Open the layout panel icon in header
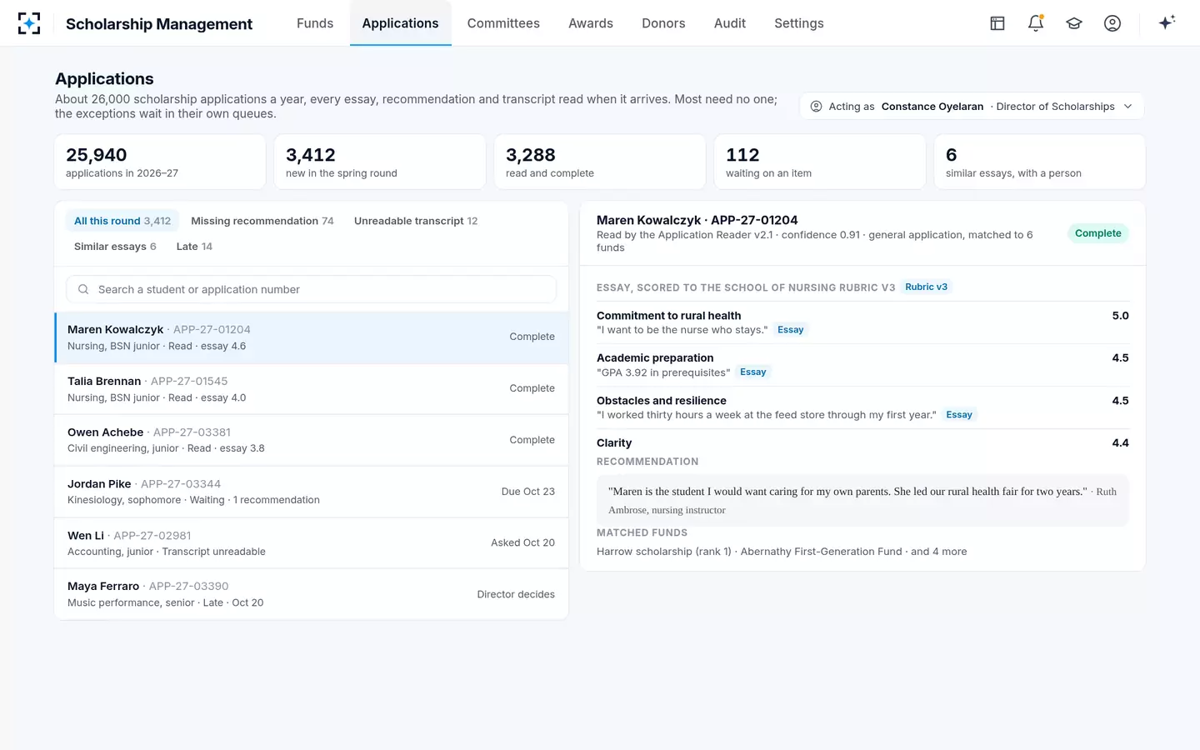Viewport: 1200px width, 750px height. pyautogui.click(x=997, y=23)
